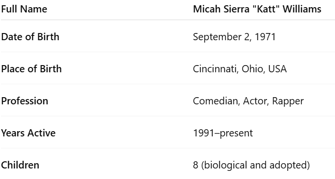The image size is (335, 179).
Task: Select the Cincinnati, Ohio, USA value
Action: [x=240, y=69]
